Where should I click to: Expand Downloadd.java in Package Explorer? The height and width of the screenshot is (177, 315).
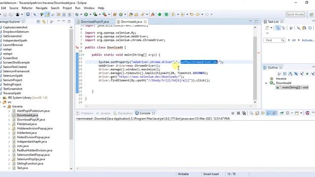(x=9, y=116)
